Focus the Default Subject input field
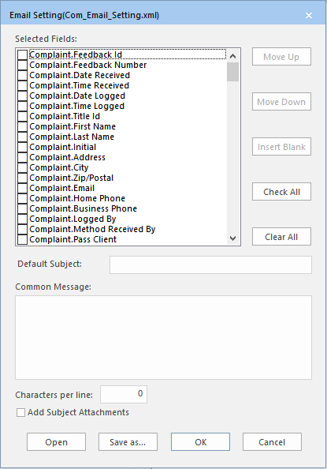Image resolution: width=327 pixels, height=469 pixels. point(210,265)
